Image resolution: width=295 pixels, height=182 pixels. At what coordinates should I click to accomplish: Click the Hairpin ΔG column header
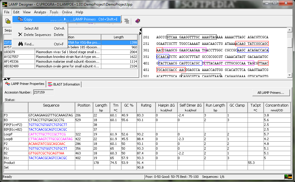tap(166, 108)
